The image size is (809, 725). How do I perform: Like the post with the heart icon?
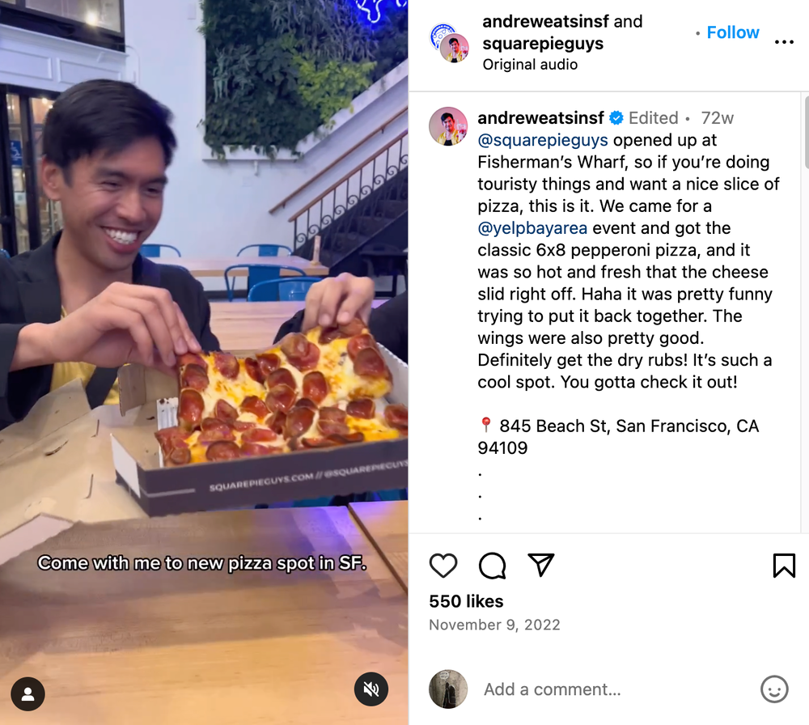click(x=443, y=566)
